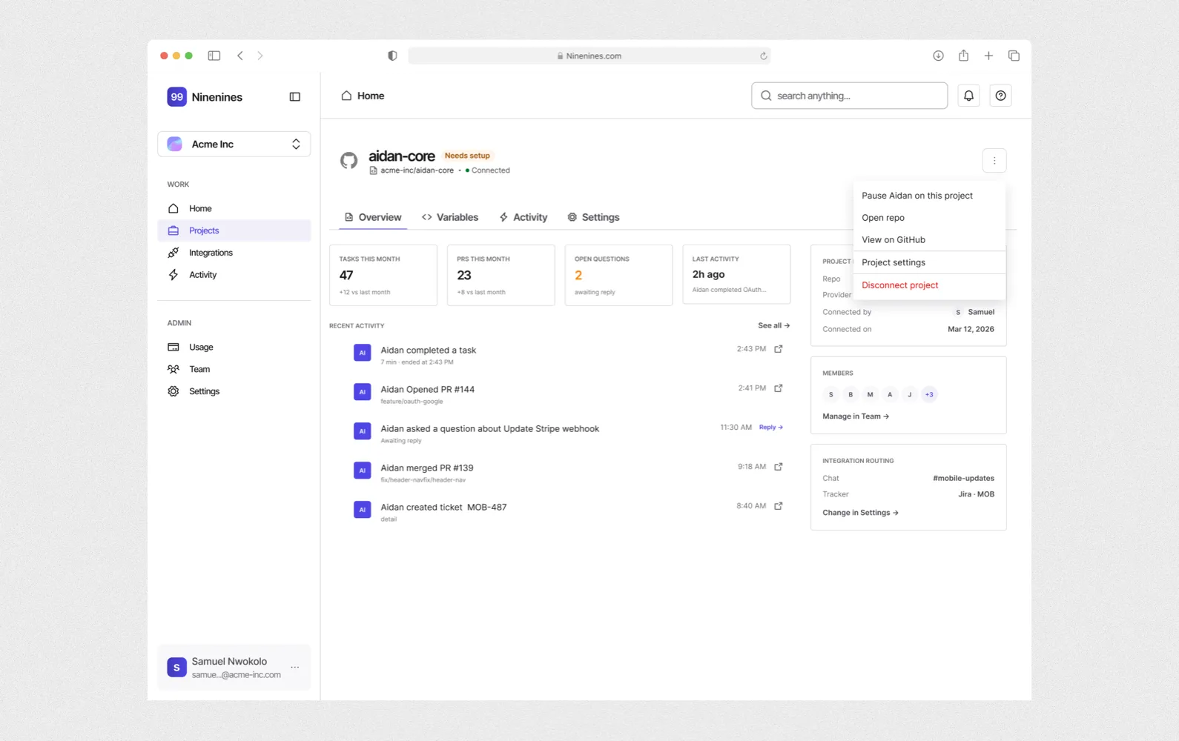Focus the search anything field
Image resolution: width=1179 pixels, height=741 pixels.
click(849, 96)
